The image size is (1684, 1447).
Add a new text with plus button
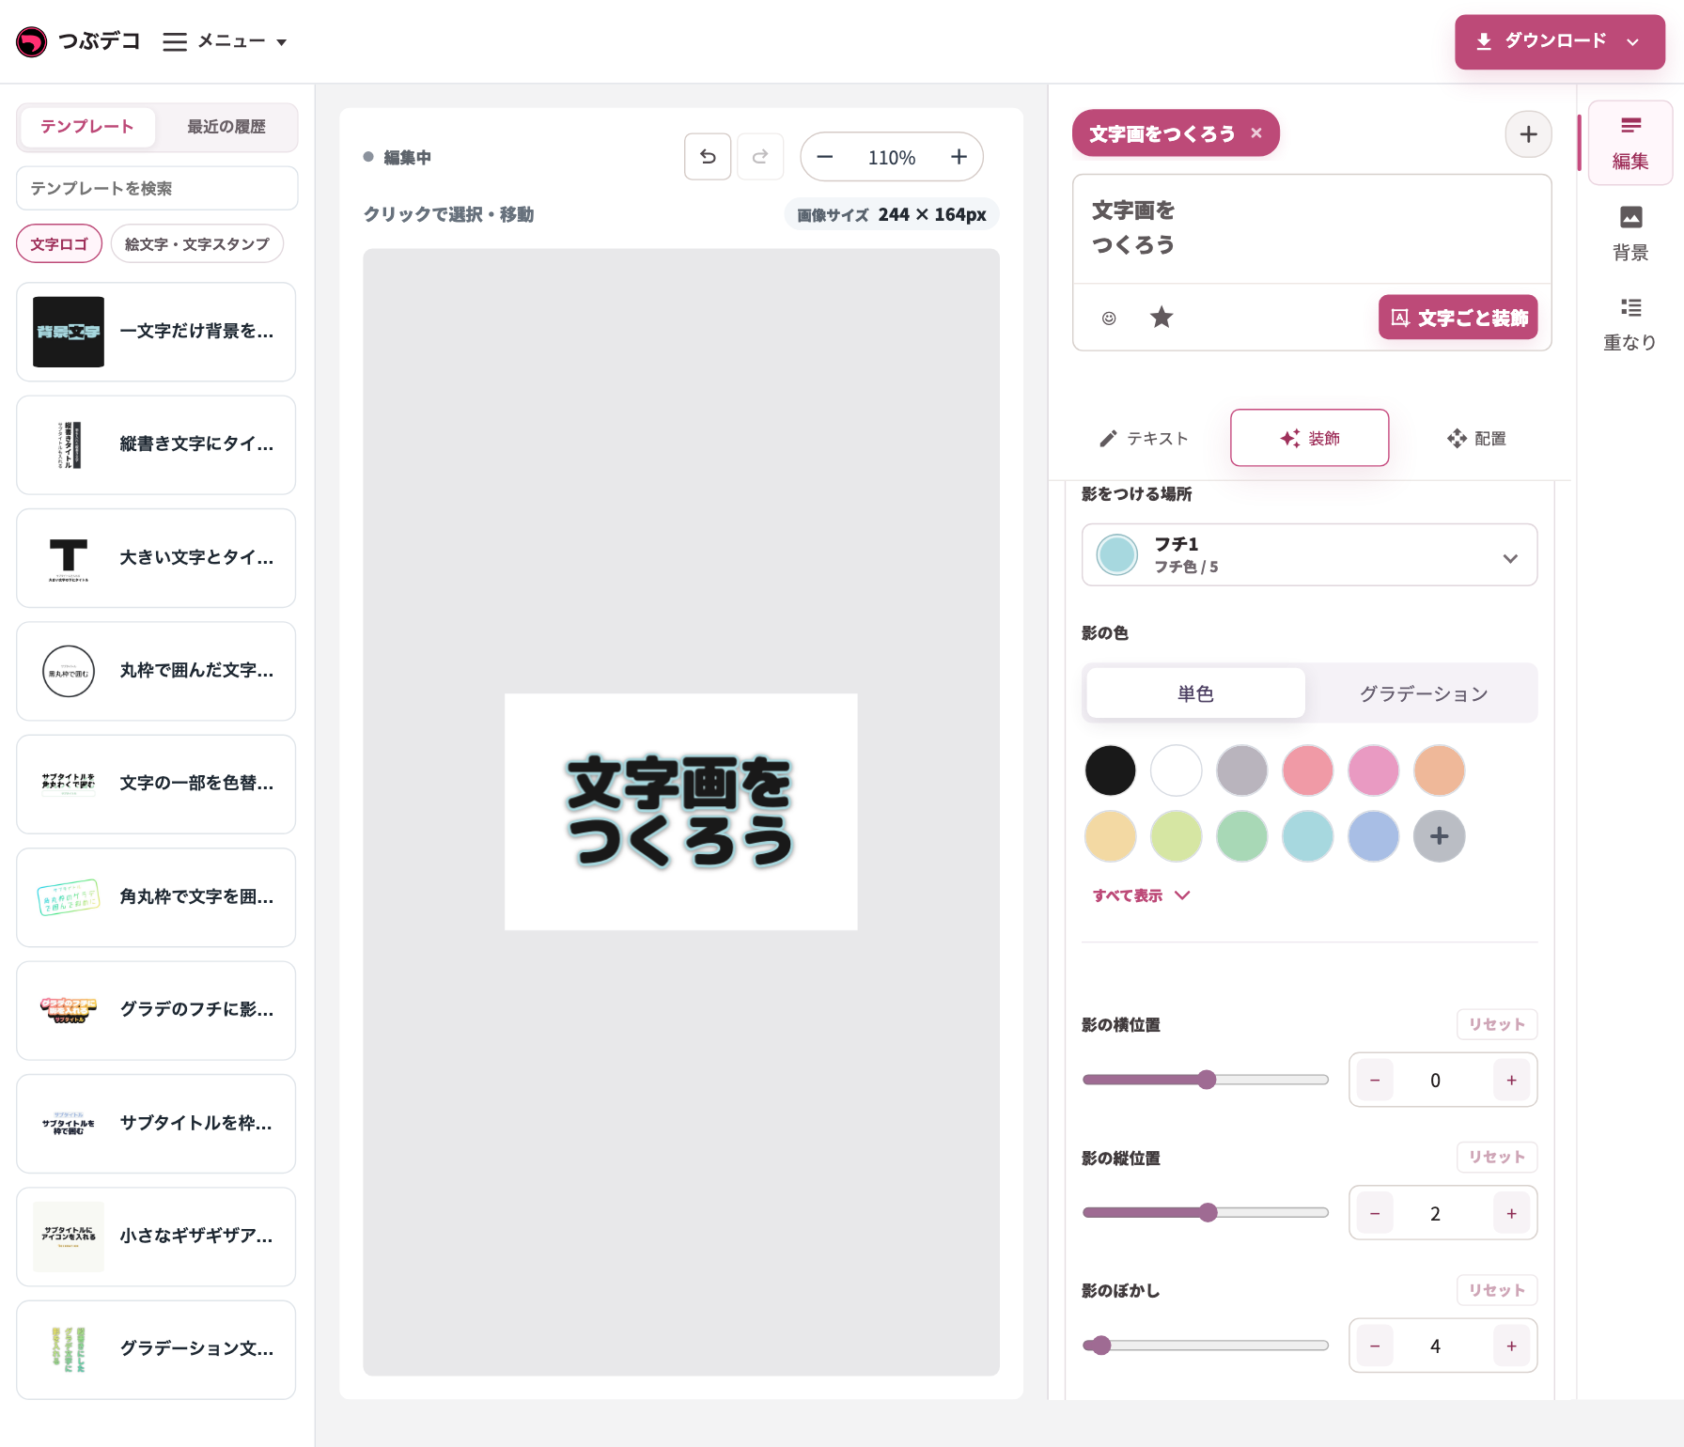1529,134
